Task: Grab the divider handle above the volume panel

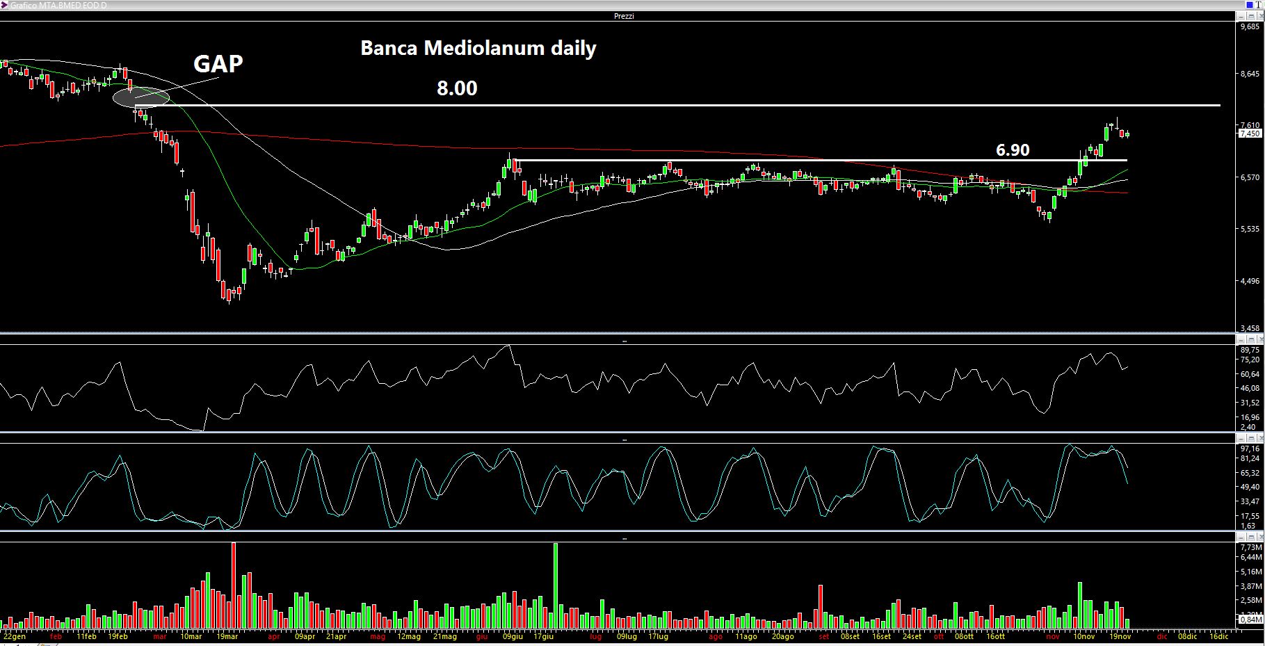Action: click(x=624, y=539)
